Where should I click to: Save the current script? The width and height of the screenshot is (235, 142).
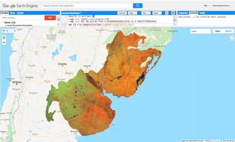click(x=132, y=13)
